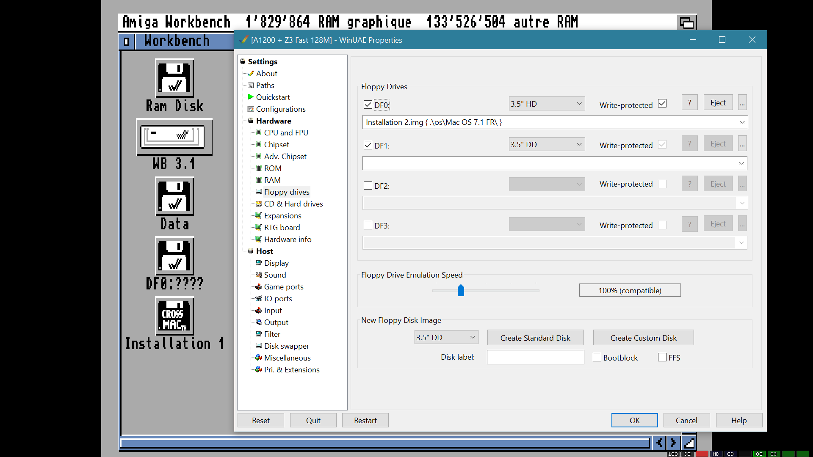Open the RTG board settings page
This screenshot has width=813, height=457.
(282, 227)
